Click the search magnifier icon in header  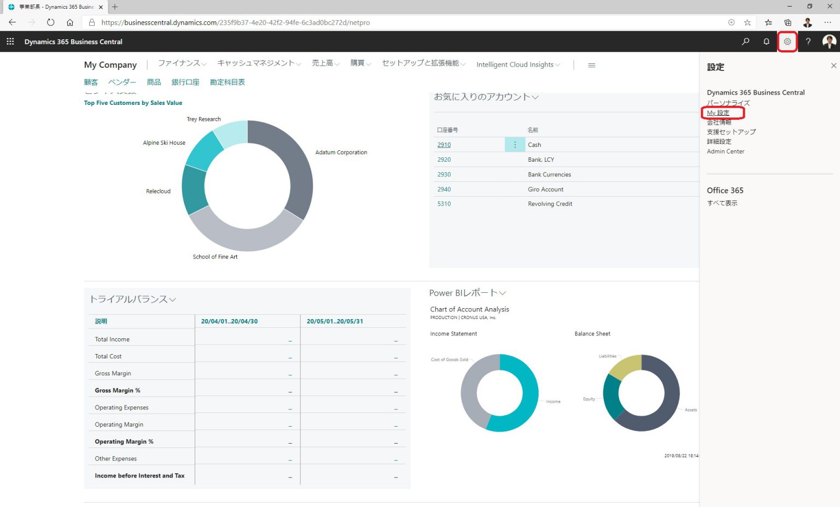tap(745, 42)
